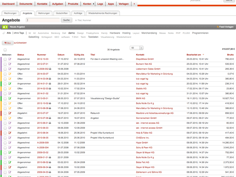Image resolution: width=236 pixels, height=177 pixels.
Task: Click edit icon for offer 2014-02-03
Action: [x=9, y=88]
